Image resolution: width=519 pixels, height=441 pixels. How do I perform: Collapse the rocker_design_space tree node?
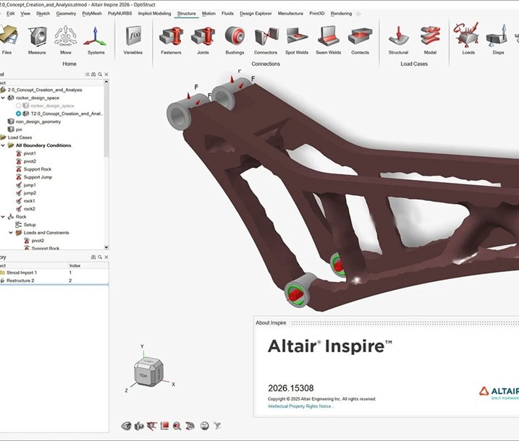click(3, 98)
